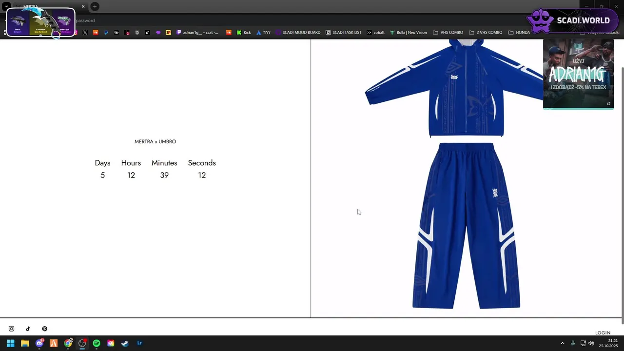Click the 'Hours' countdown label

131,163
